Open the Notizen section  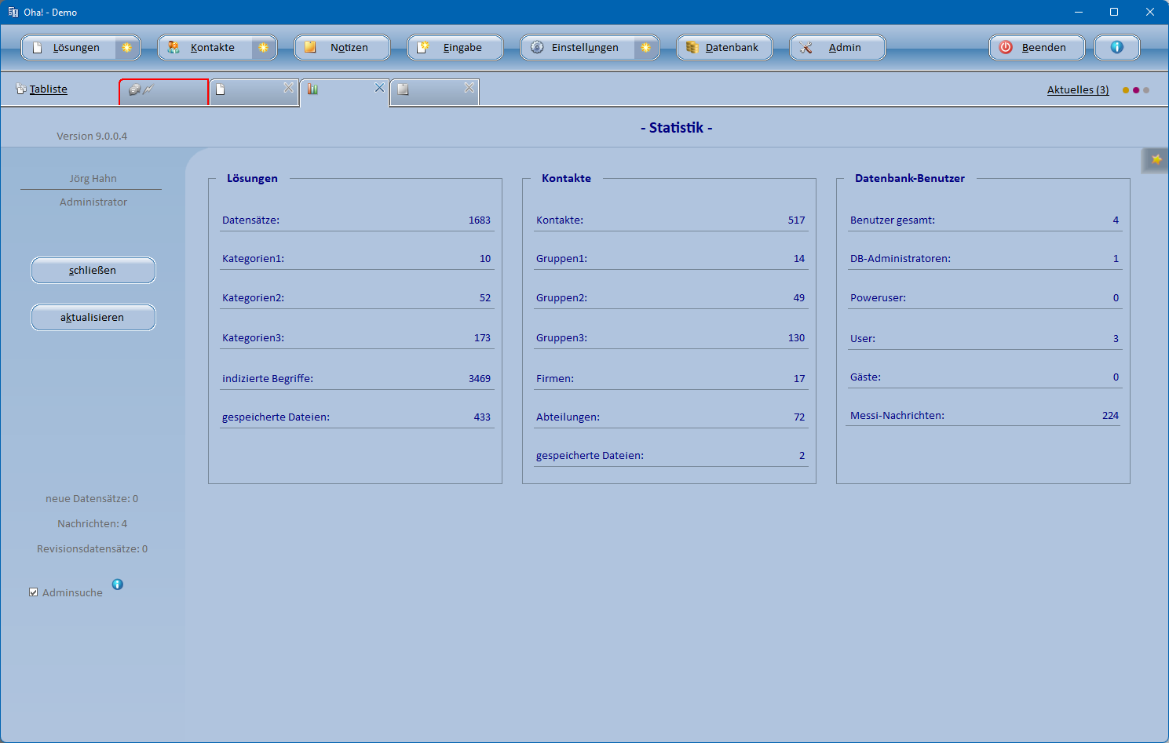342,48
